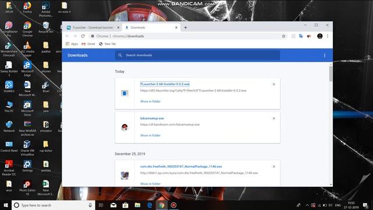Select the This PC desktop icon
This screenshot has height=210, width=373.
pyautogui.click(x=9, y=106)
